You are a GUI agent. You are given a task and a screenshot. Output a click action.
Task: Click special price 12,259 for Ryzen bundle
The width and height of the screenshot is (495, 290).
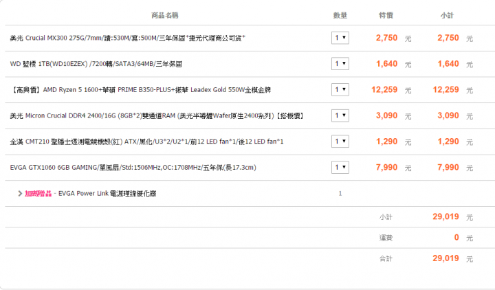tap(384, 89)
